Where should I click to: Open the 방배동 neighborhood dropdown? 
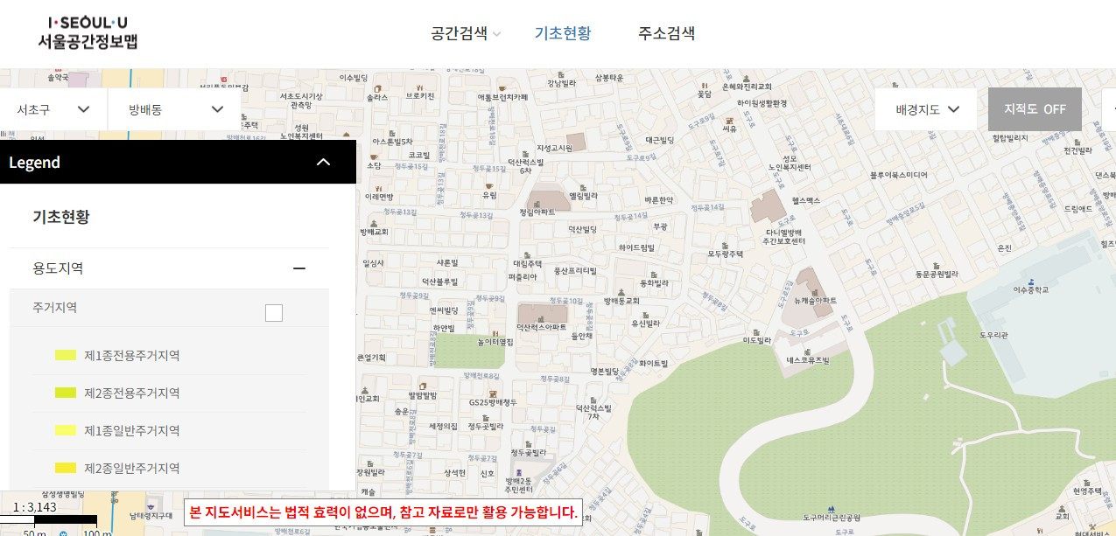(174, 109)
